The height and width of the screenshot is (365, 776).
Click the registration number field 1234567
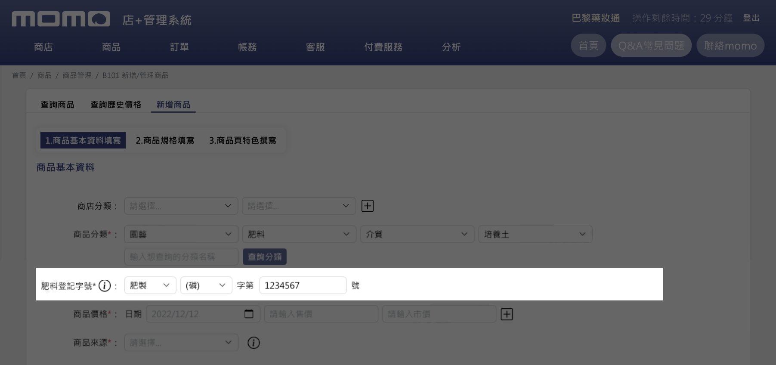(x=303, y=285)
